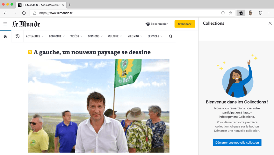
Task: Send feedback with the smiley icon
Action: pyautogui.click(x=260, y=13)
